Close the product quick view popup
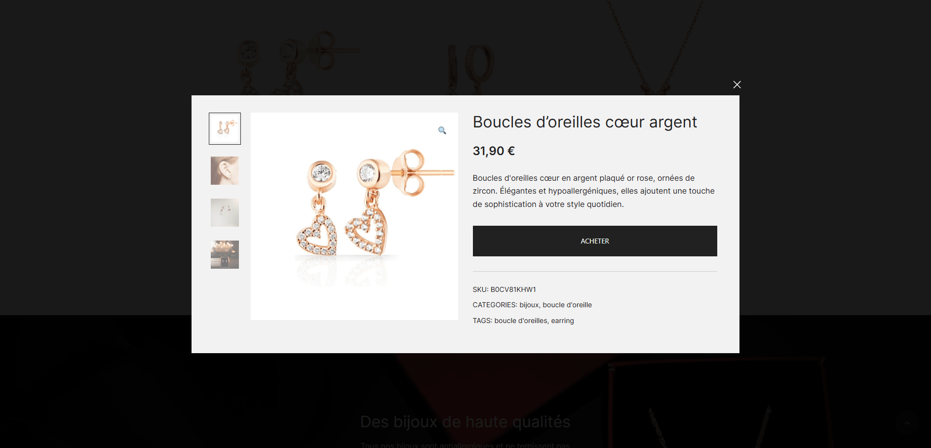The height and width of the screenshot is (448, 931). click(x=737, y=84)
